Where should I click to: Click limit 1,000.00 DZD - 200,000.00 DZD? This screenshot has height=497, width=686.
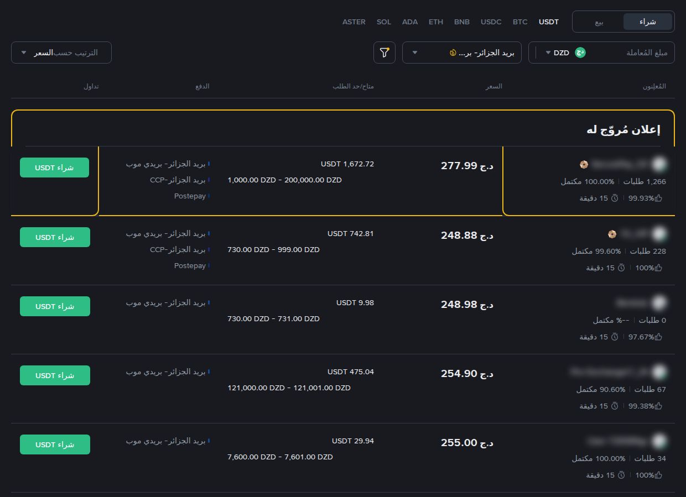click(285, 180)
